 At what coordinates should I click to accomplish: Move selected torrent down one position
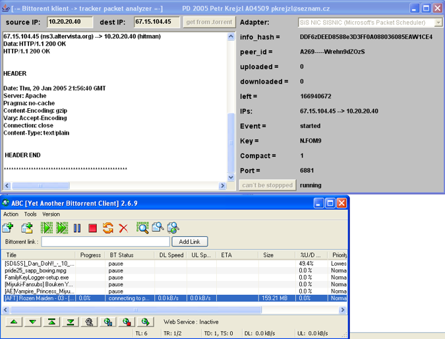pyautogui.click(x=33, y=322)
